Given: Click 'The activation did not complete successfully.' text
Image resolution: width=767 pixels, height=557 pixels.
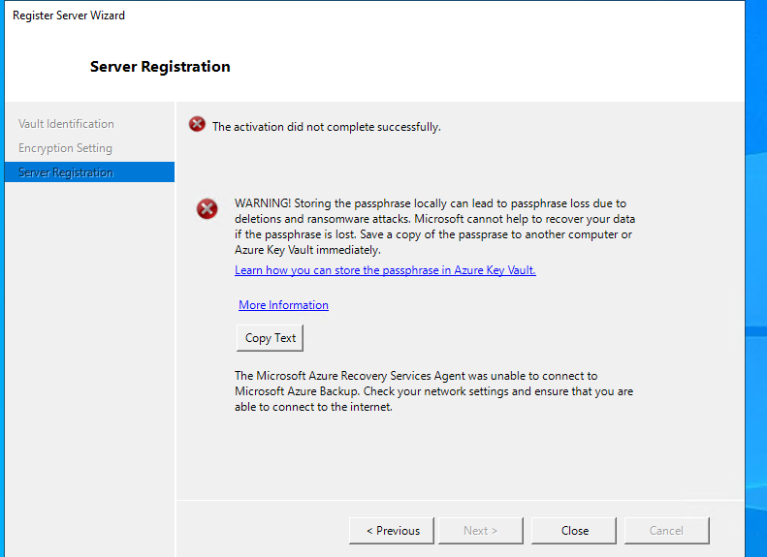Looking at the screenshot, I should [326, 127].
